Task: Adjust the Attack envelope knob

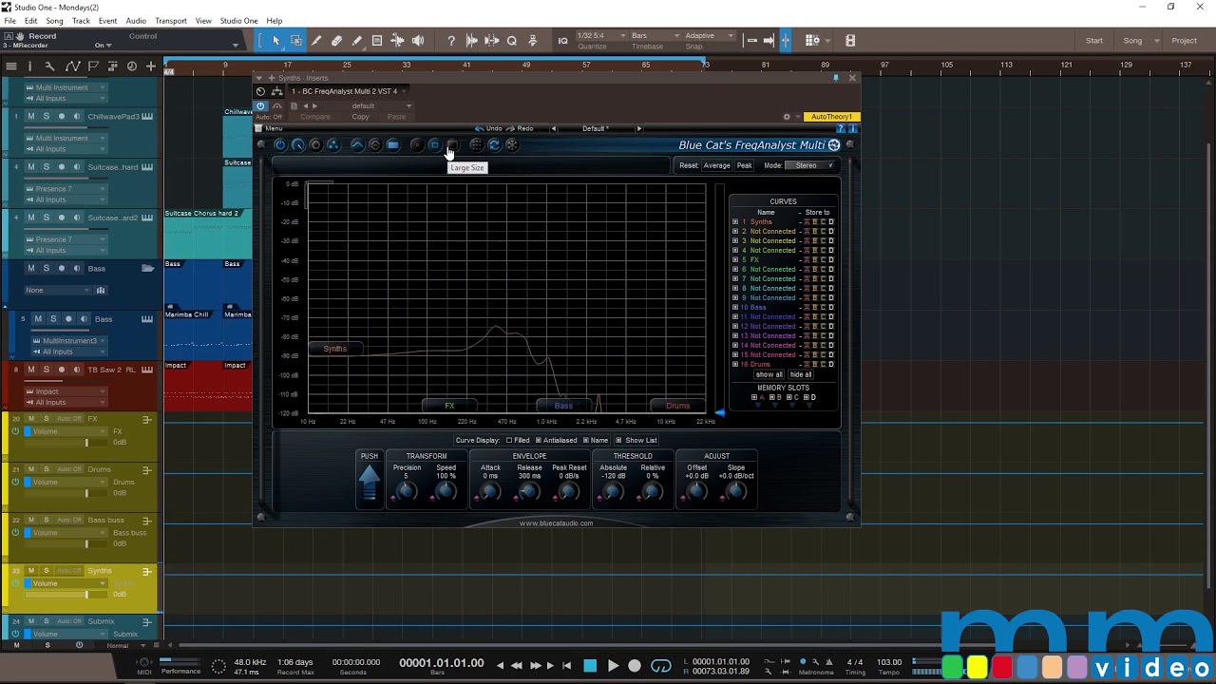Action: 489,491
